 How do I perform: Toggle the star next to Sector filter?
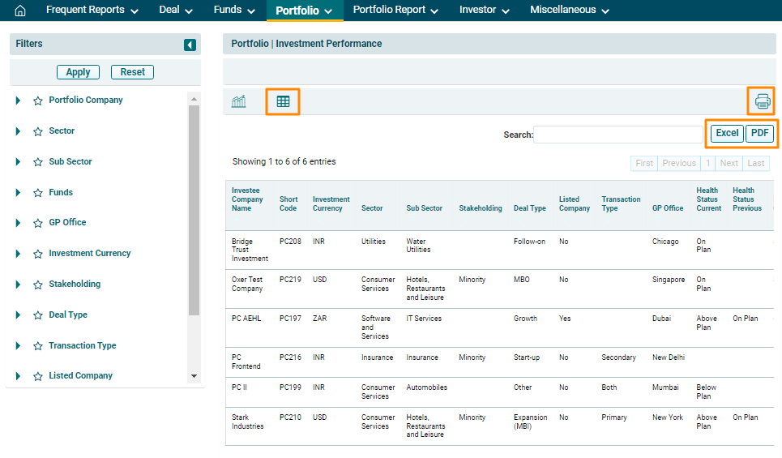coord(37,131)
